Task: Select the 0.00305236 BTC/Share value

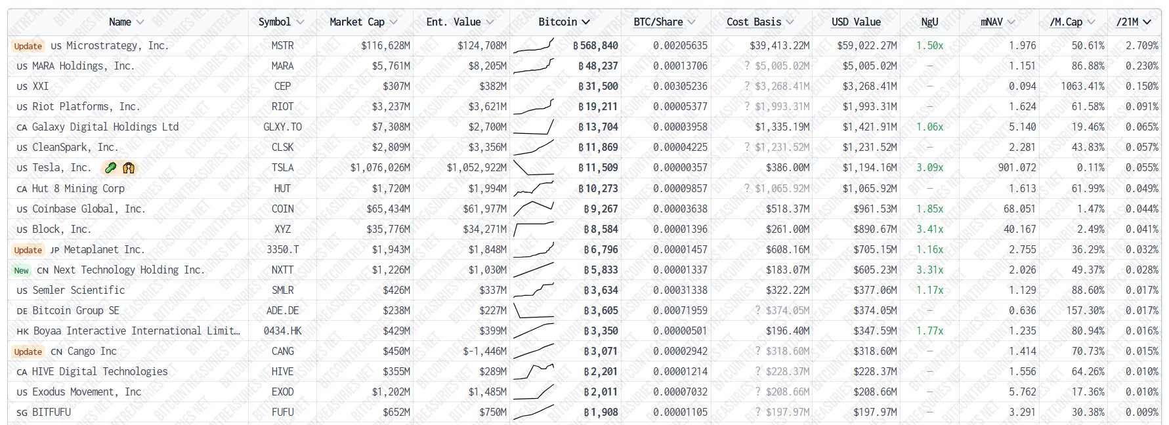Action: tap(681, 86)
